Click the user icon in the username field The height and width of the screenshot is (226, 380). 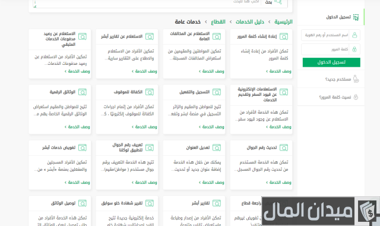[354, 35]
